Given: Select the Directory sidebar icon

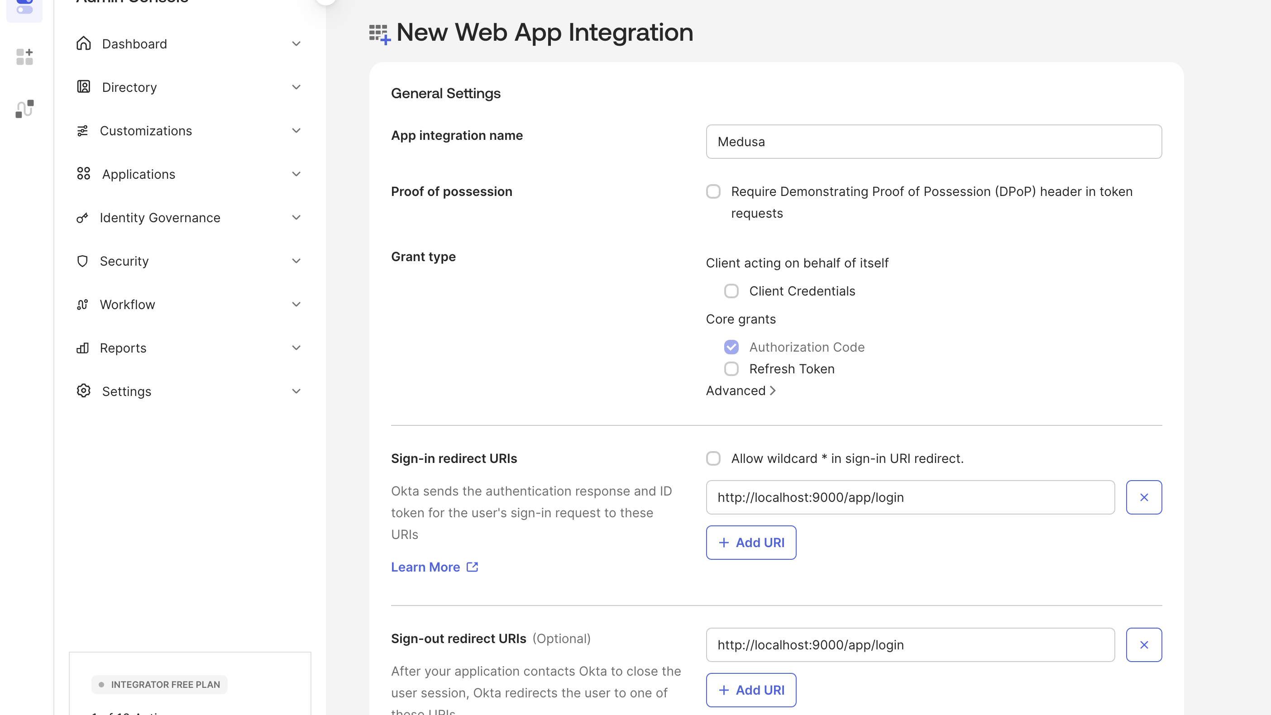Looking at the screenshot, I should click(83, 87).
